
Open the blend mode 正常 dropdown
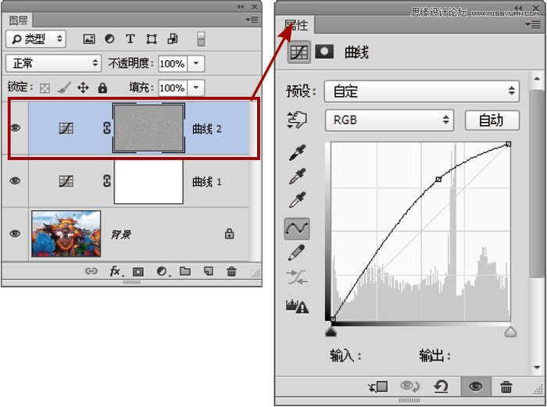53,62
